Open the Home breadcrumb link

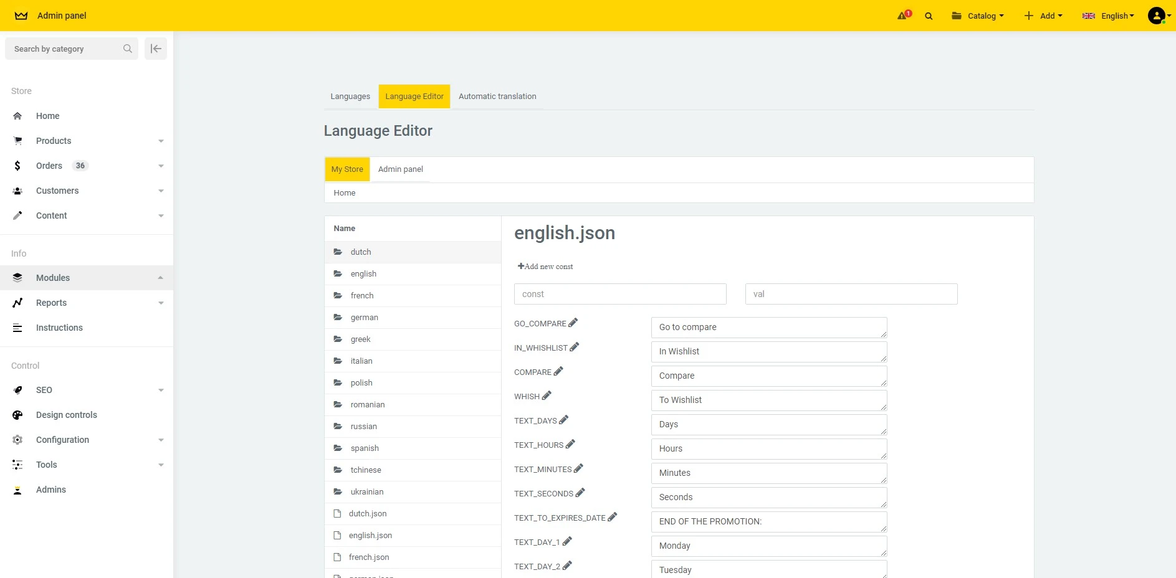click(344, 193)
